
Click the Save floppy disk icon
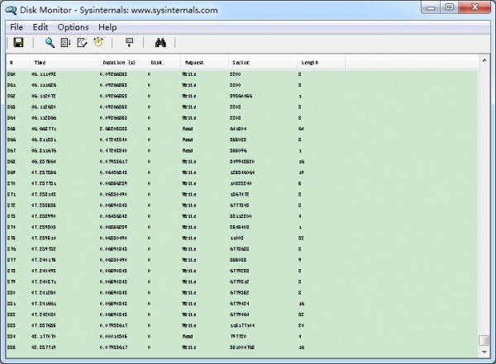pos(18,43)
